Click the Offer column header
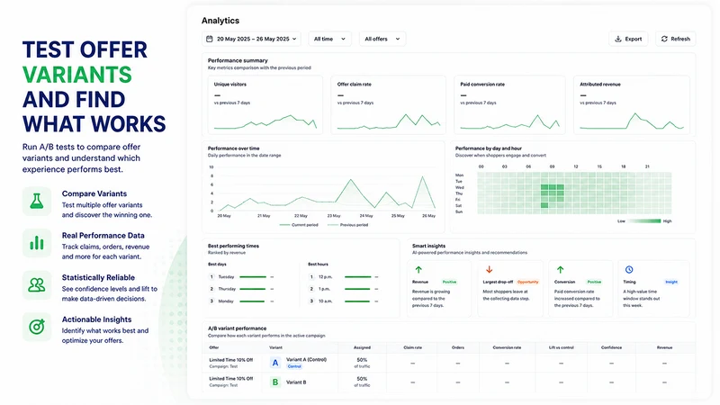The image size is (720, 405). [214, 347]
